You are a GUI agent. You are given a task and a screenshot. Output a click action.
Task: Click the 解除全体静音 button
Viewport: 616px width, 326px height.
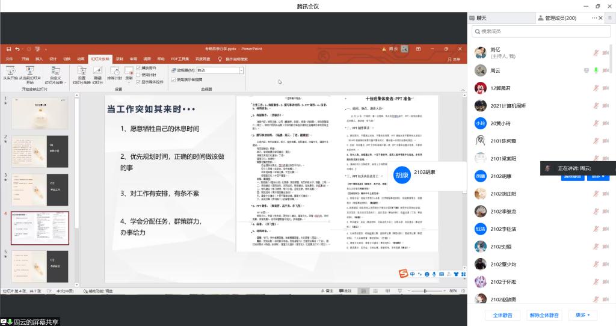pos(544,315)
